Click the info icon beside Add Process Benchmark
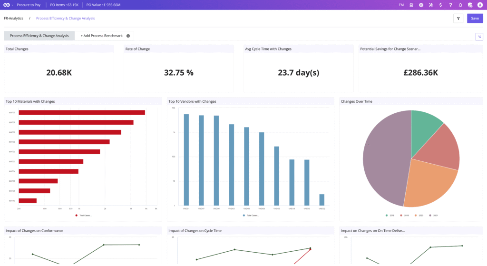Screen dimensions: 487x266 128,36
